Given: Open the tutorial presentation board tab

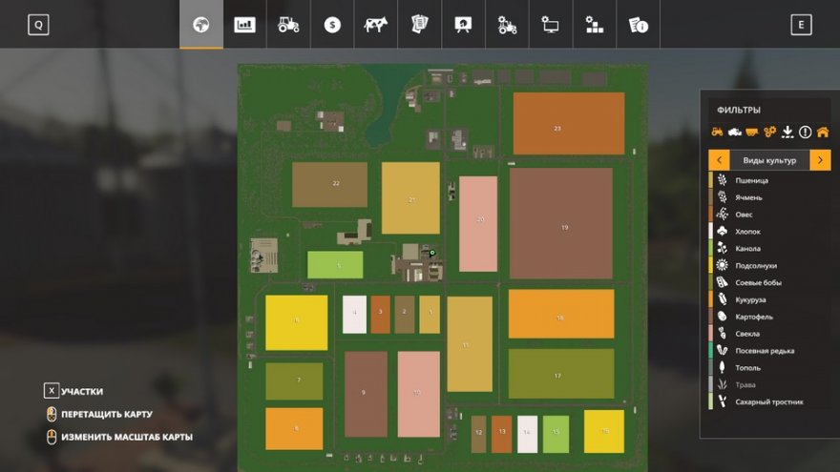Looking at the screenshot, I should [463, 25].
